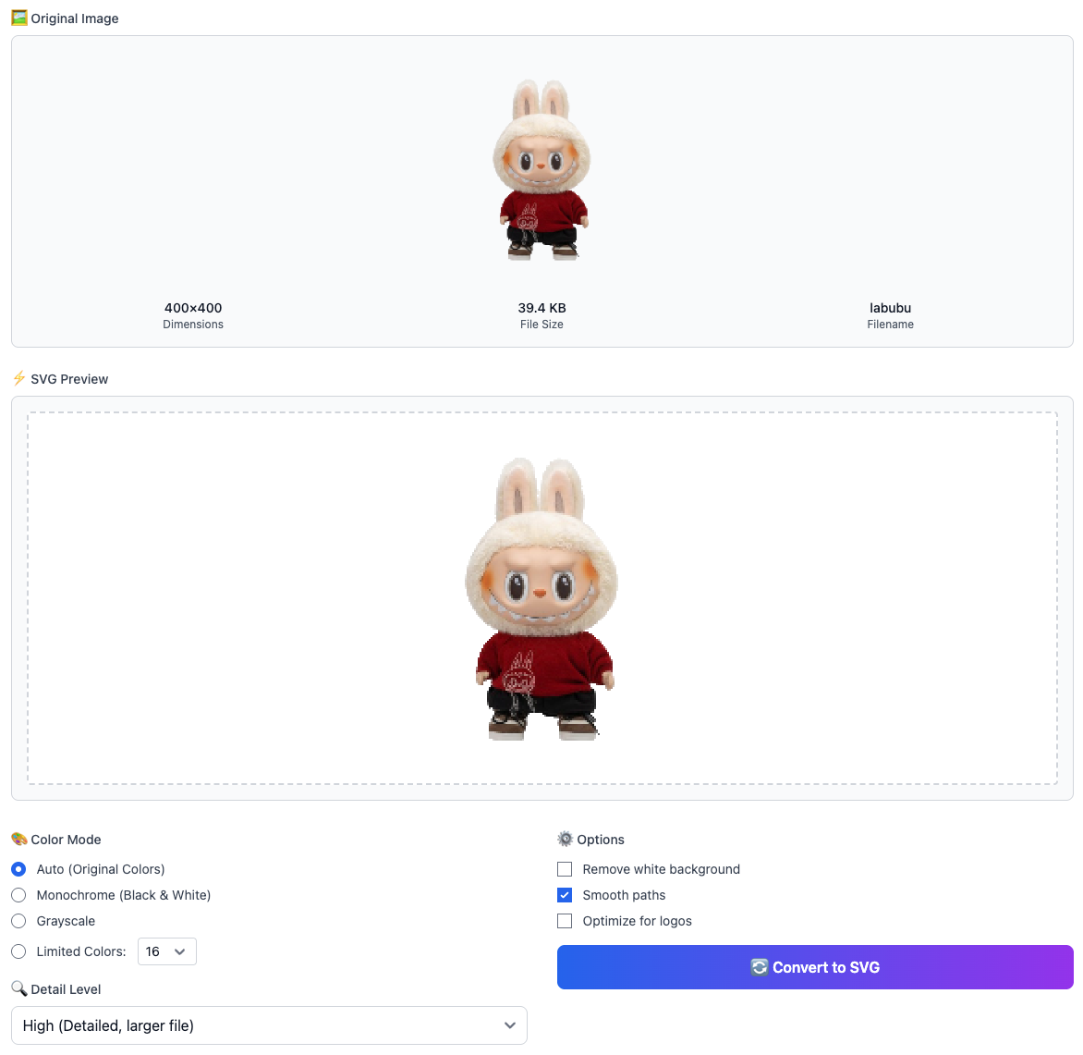Click the 400×400 dimensions value

[x=193, y=308]
